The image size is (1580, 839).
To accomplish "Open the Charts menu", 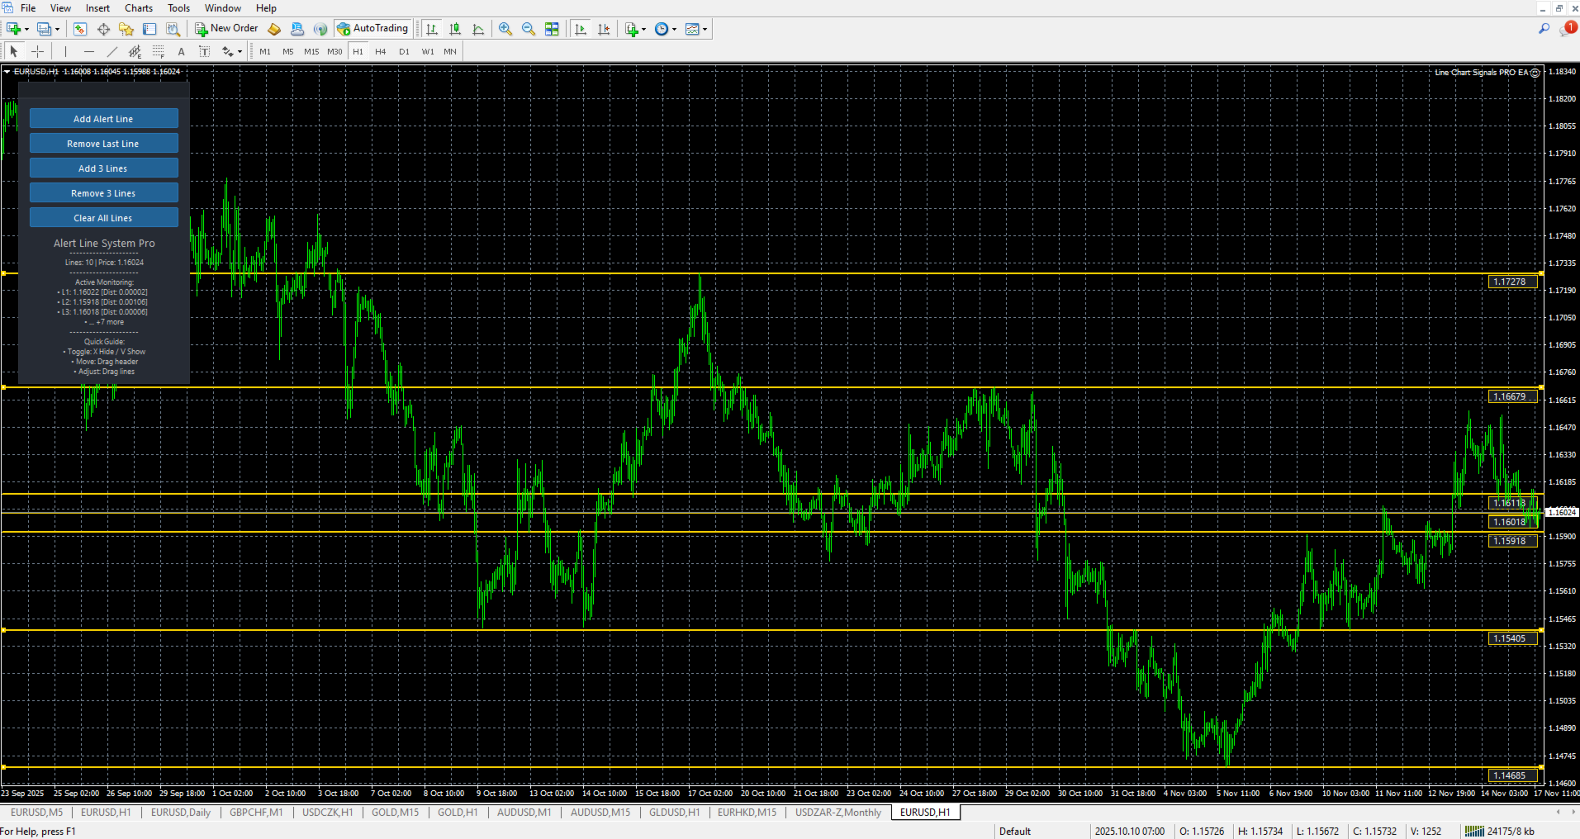I will [138, 7].
